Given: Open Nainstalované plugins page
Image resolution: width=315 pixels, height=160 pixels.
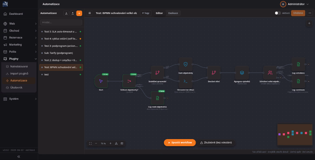Looking at the screenshot, I should 19,66.
